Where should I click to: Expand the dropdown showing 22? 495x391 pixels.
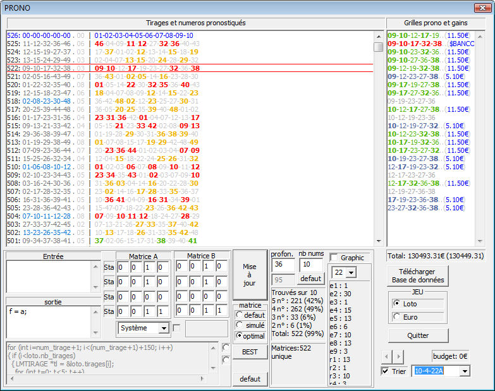pos(351,272)
